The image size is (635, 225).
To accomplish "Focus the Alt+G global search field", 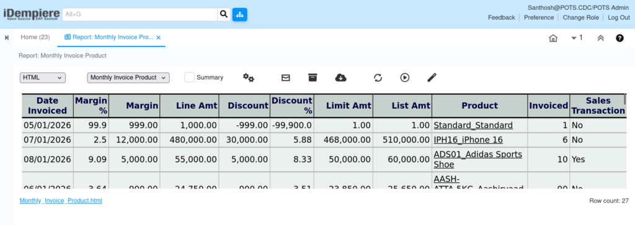I will [140, 15].
